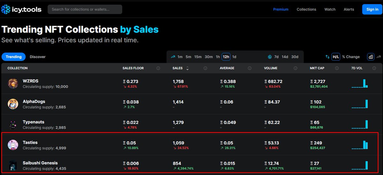Open the Typenauts collection name

[34, 122]
